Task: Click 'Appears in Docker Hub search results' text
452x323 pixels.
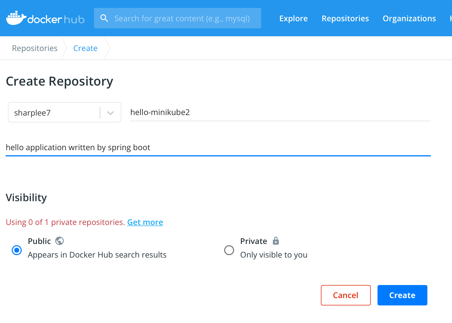Action: [x=97, y=255]
